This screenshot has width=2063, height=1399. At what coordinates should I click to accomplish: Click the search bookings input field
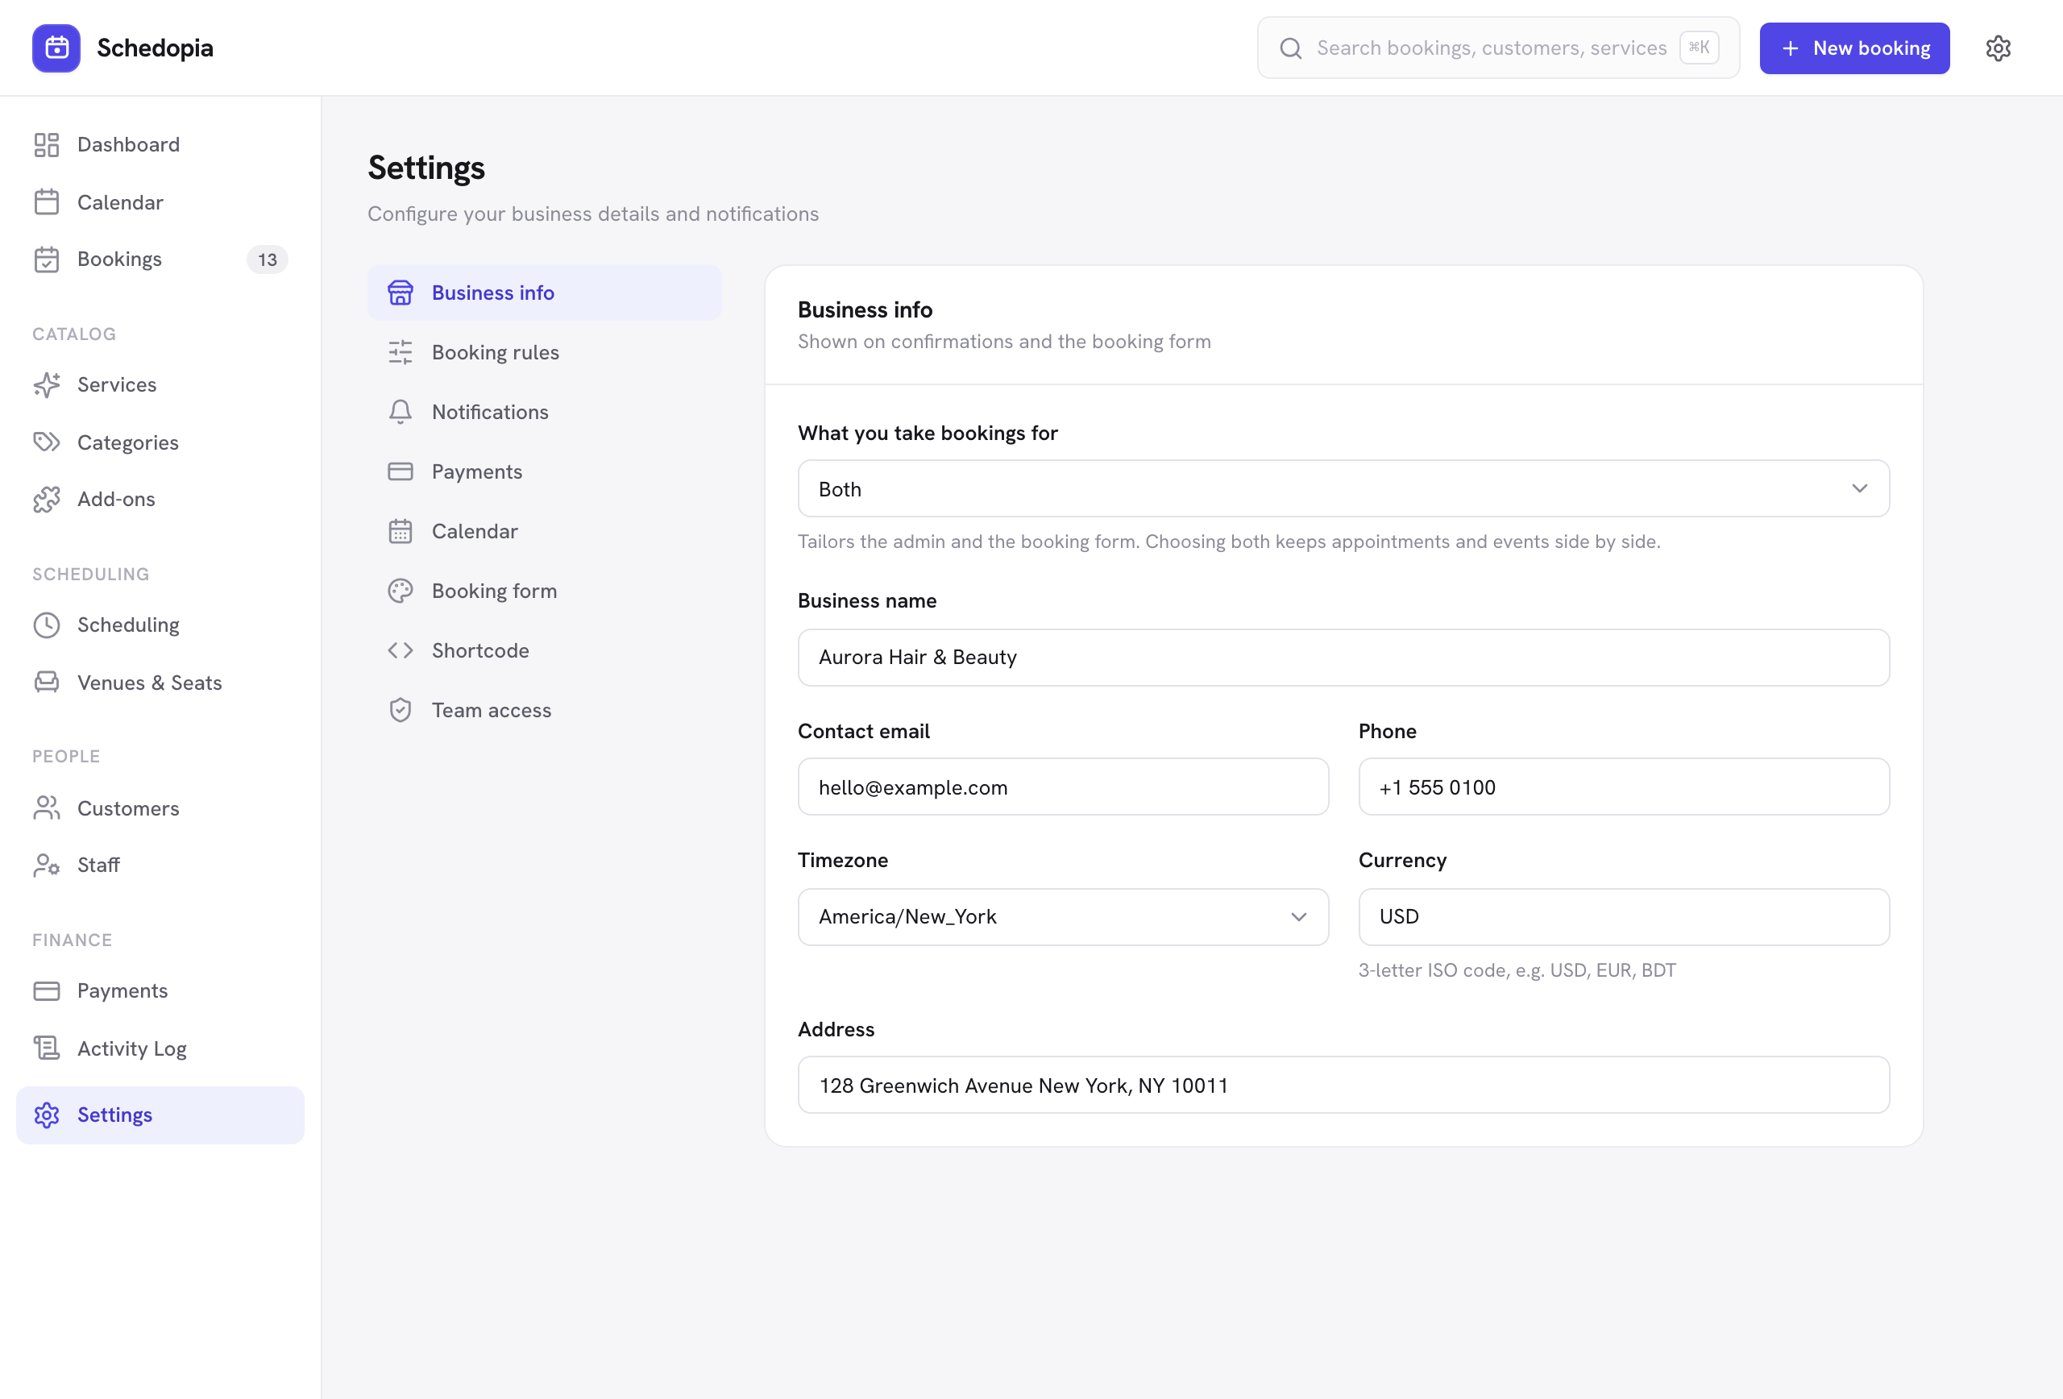[x=1497, y=48]
